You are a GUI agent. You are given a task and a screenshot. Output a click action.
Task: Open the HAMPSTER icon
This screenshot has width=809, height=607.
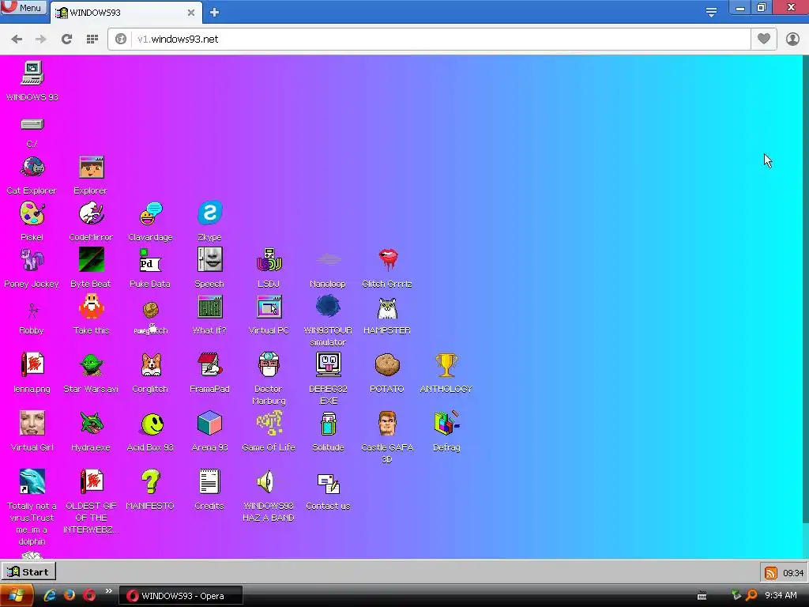(x=387, y=309)
